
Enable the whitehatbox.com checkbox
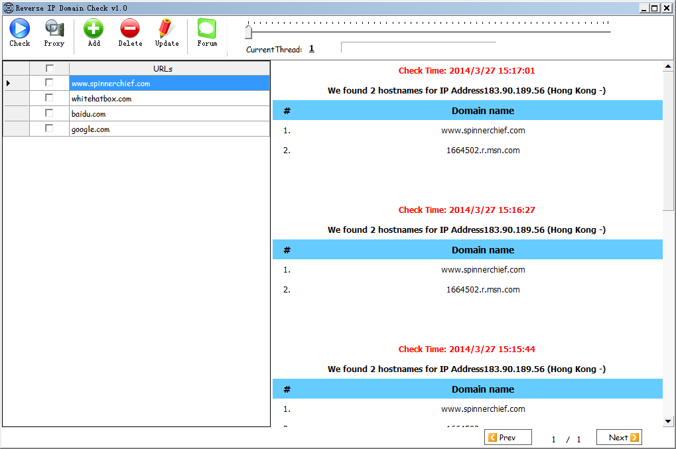coord(49,98)
